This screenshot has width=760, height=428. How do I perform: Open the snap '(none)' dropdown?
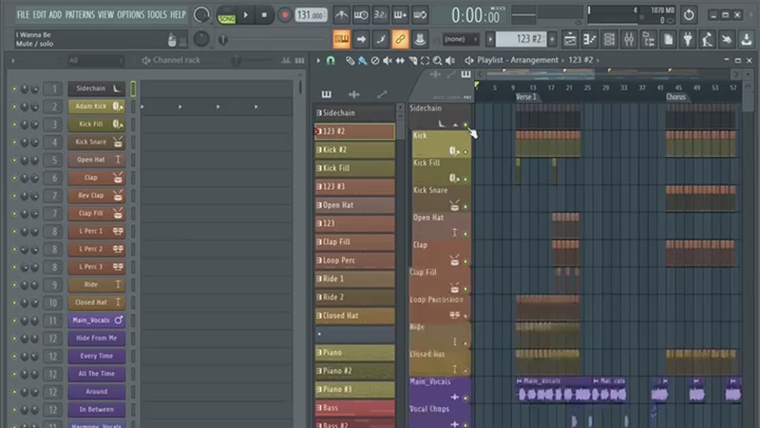point(460,39)
